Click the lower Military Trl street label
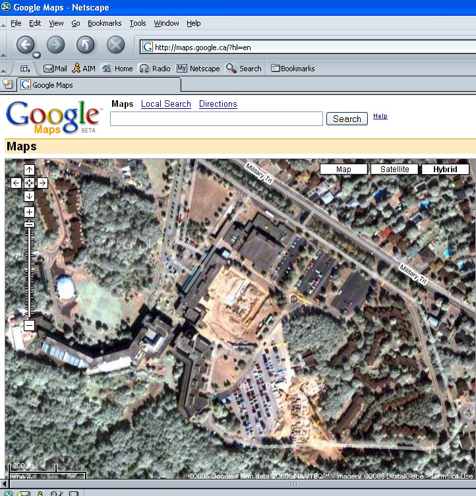Image resolution: width=476 pixels, height=496 pixels. (413, 274)
